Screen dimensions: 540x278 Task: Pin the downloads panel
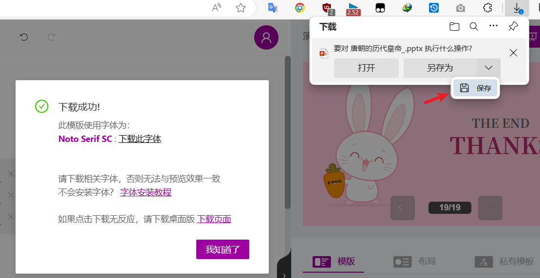pos(513,26)
